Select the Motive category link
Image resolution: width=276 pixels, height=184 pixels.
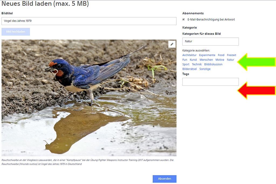click(220, 60)
